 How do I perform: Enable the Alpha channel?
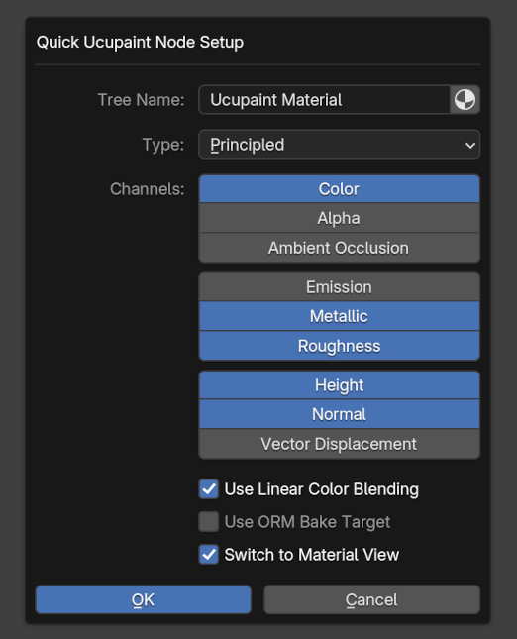(x=339, y=218)
